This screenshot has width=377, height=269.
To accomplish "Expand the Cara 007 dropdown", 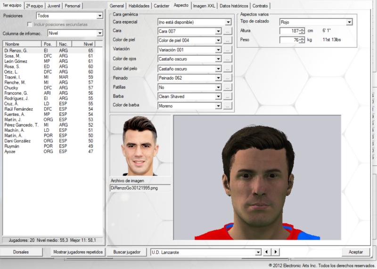I will click(218, 31).
